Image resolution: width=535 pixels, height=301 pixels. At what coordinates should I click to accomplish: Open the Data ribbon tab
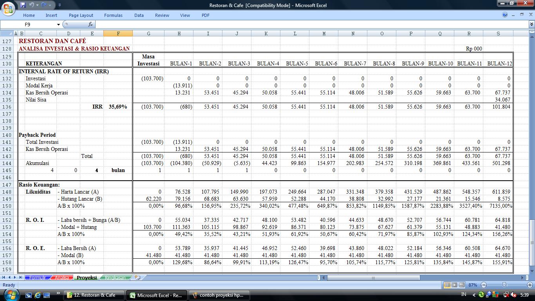pos(139,15)
